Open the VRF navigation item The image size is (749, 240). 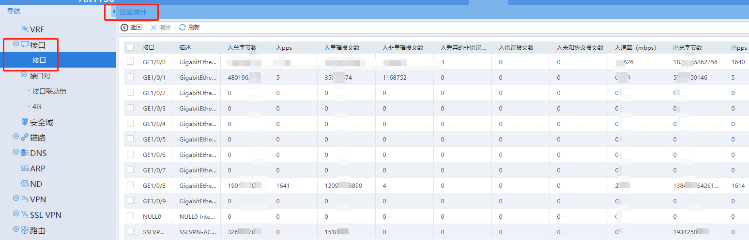[x=37, y=30]
